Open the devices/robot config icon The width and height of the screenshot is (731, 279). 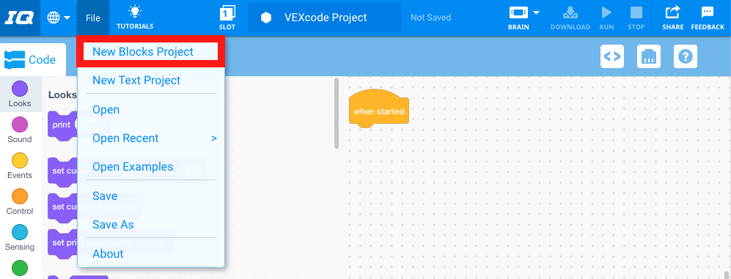648,57
